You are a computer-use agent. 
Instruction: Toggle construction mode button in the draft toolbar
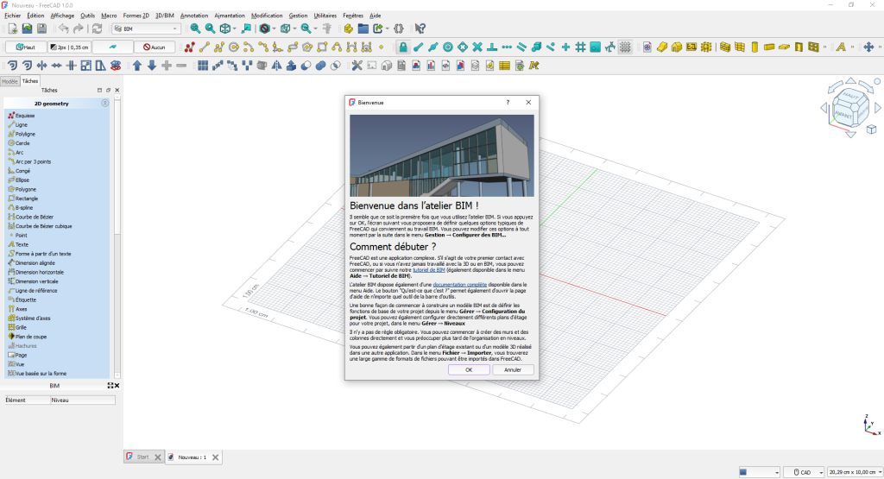[113, 47]
